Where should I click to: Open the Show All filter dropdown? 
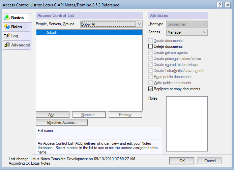click(111, 24)
